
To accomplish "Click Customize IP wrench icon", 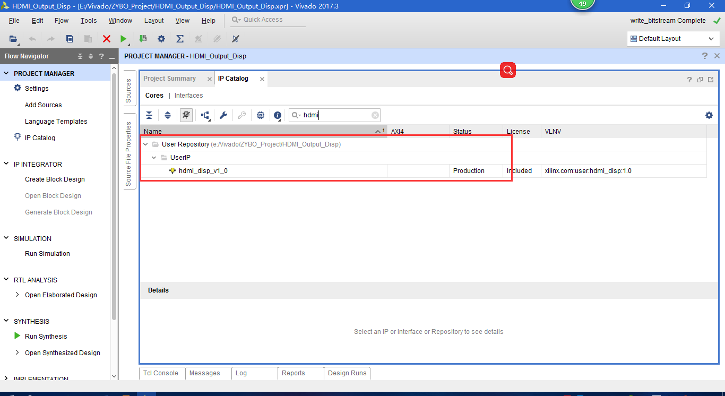I will click(223, 115).
